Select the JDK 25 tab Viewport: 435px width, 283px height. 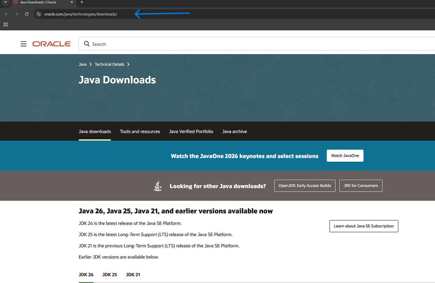110,275
